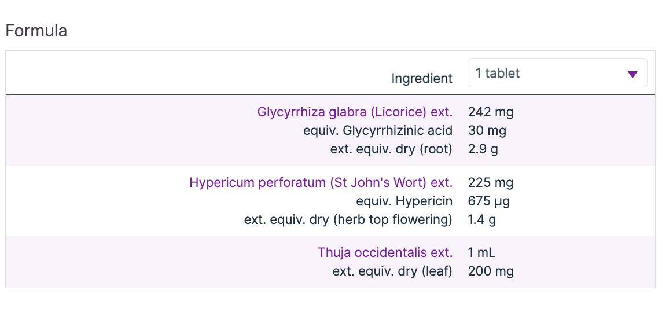
Task: Select 'ext. equiv. dry (herb top flowering)' label
Action: coord(348,220)
